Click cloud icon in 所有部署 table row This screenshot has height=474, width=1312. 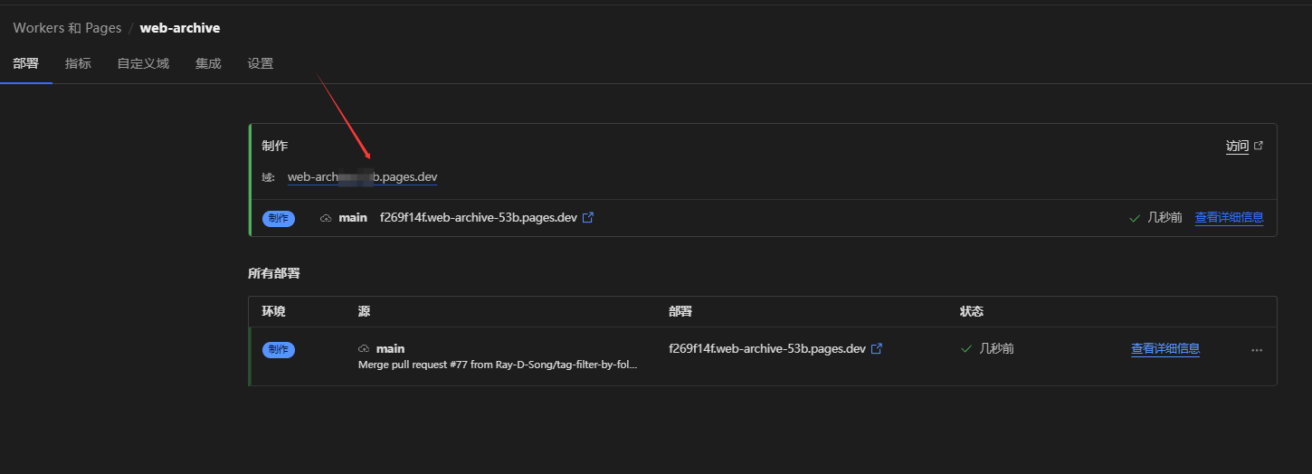(x=364, y=348)
